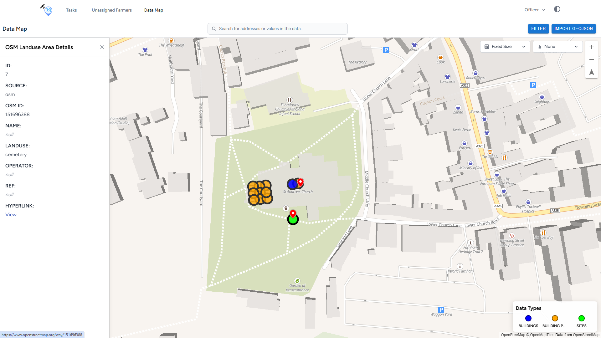
Task: Switch to the Tasks tab
Action: (71, 10)
